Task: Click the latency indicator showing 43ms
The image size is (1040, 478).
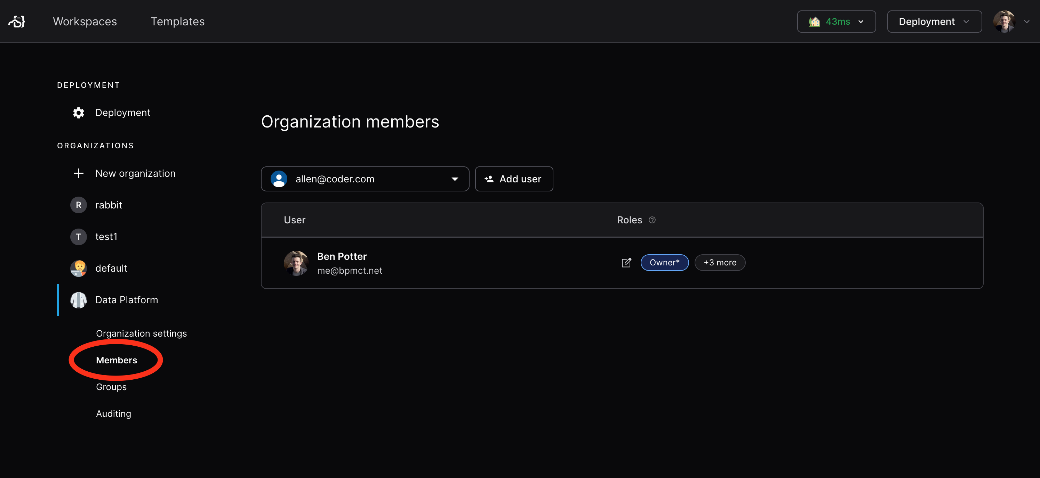Action: pos(836,22)
